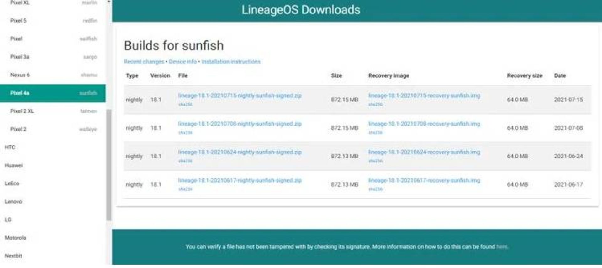Click 872.13 MB size in 2021-06-17 row

(x=345, y=185)
